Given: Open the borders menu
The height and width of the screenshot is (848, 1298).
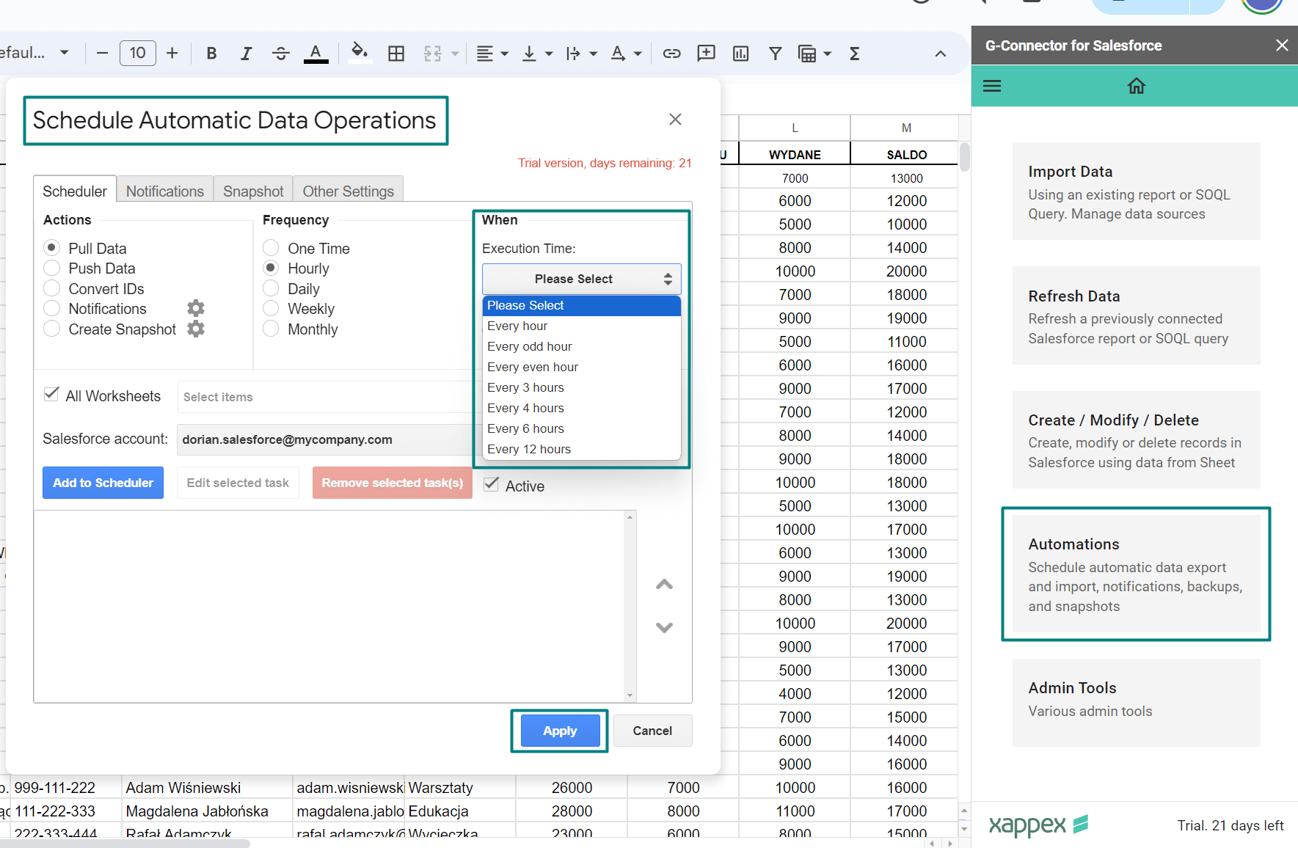Looking at the screenshot, I should click(x=396, y=53).
